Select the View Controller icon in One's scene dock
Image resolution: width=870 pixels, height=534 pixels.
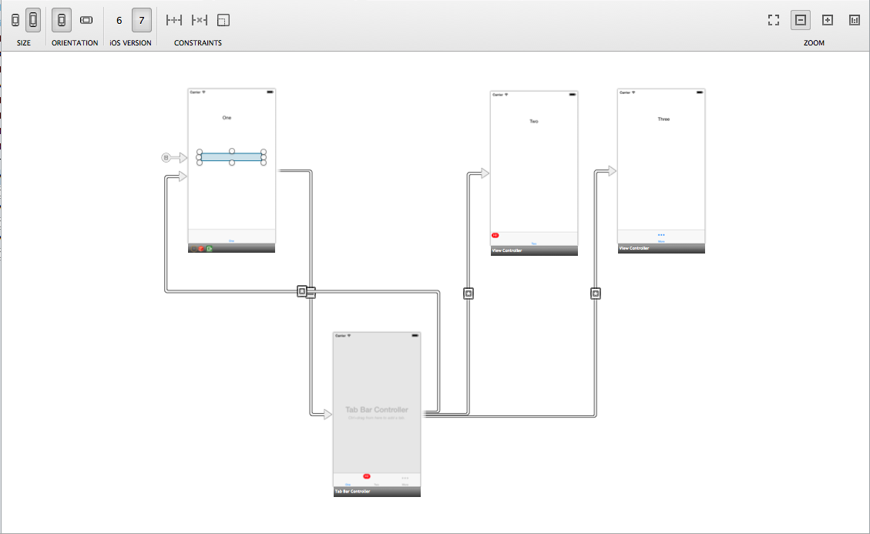coord(193,248)
